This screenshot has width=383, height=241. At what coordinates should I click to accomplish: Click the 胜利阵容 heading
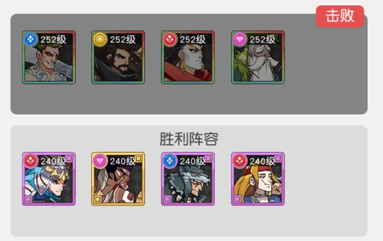tap(189, 139)
